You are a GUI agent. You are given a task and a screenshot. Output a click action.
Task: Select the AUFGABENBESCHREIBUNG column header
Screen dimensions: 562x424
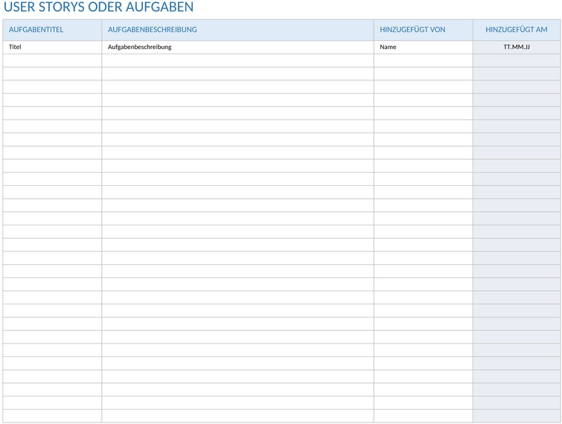tap(237, 30)
